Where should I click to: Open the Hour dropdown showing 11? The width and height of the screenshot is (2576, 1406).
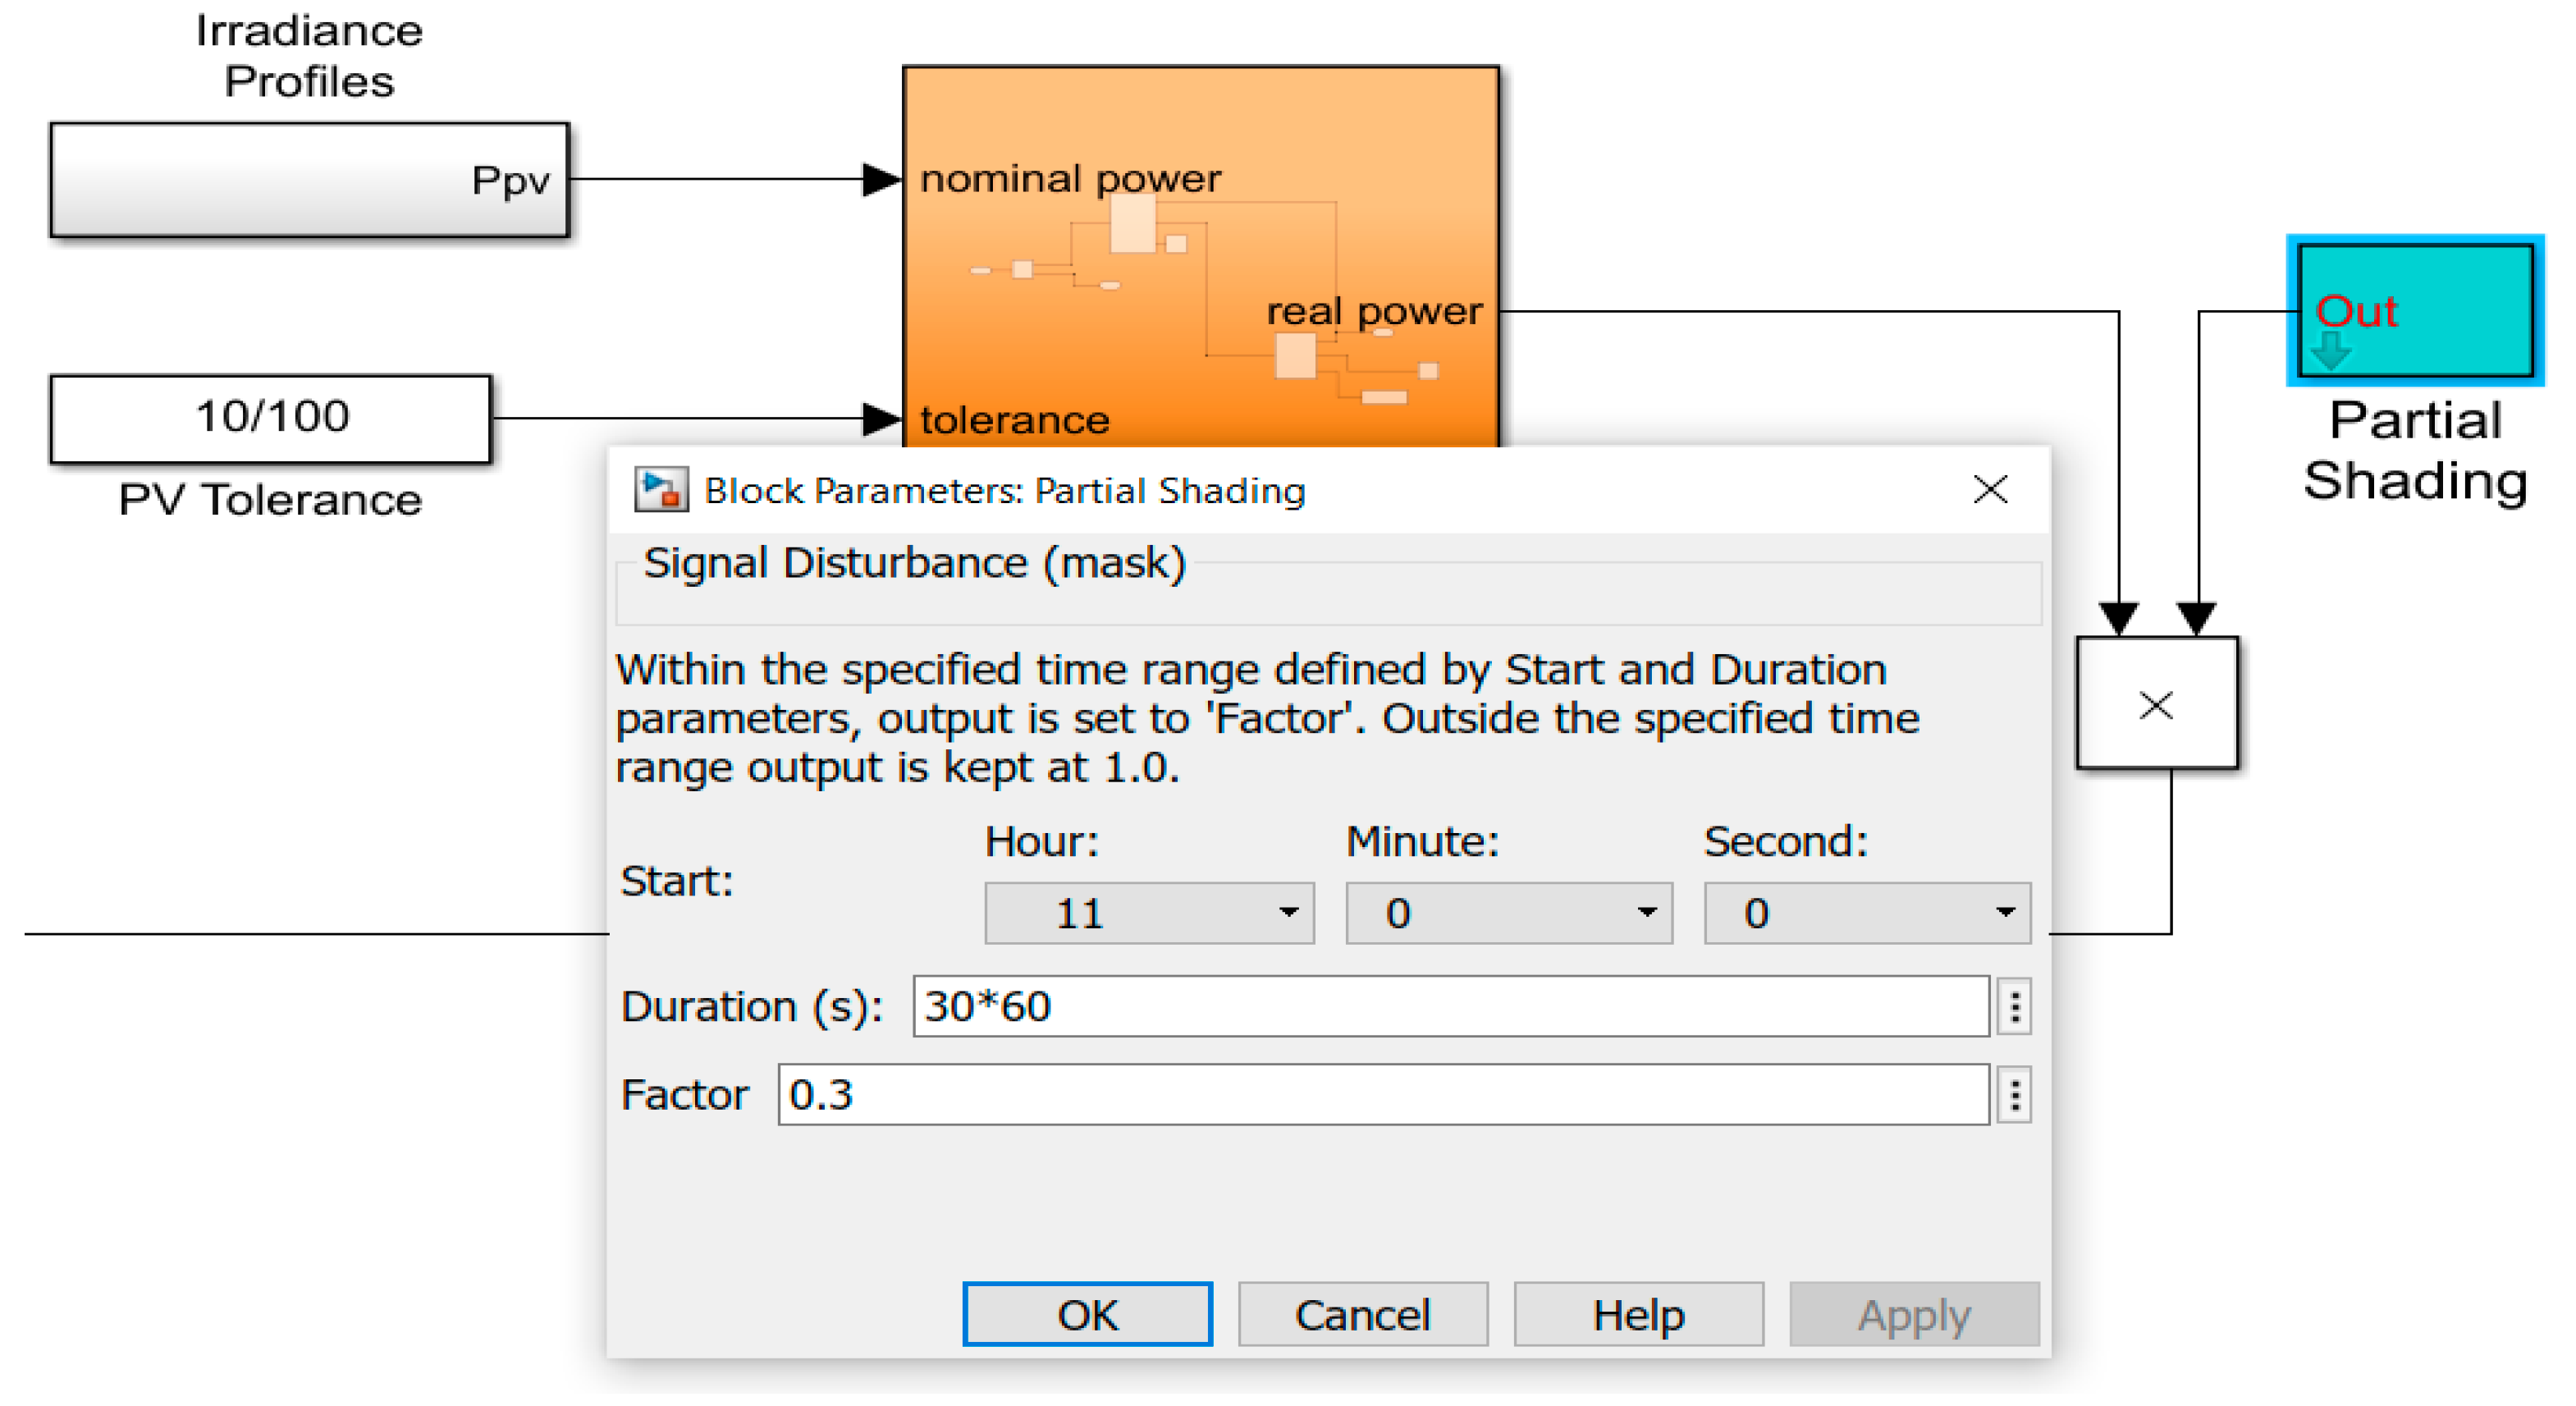tap(1148, 913)
